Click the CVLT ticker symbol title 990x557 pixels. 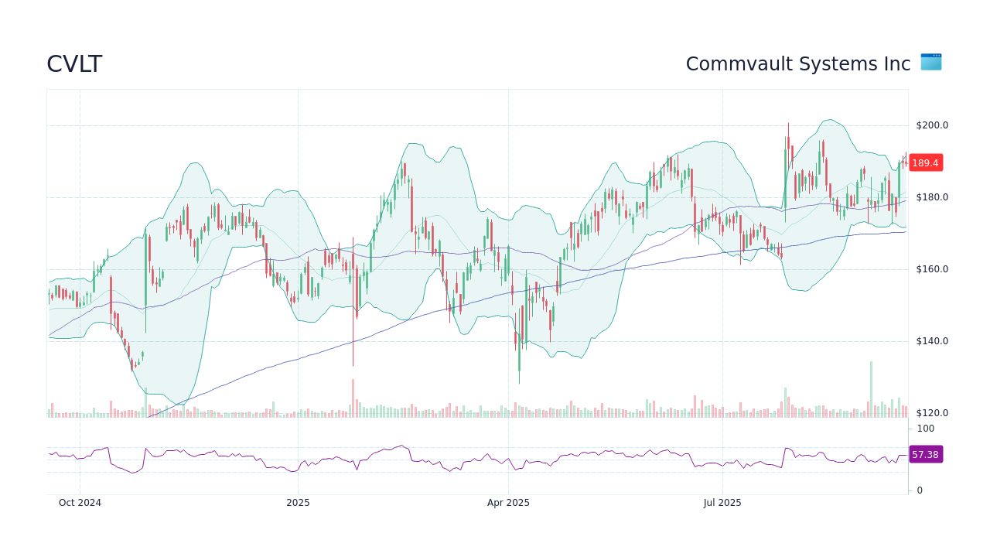tap(74, 64)
